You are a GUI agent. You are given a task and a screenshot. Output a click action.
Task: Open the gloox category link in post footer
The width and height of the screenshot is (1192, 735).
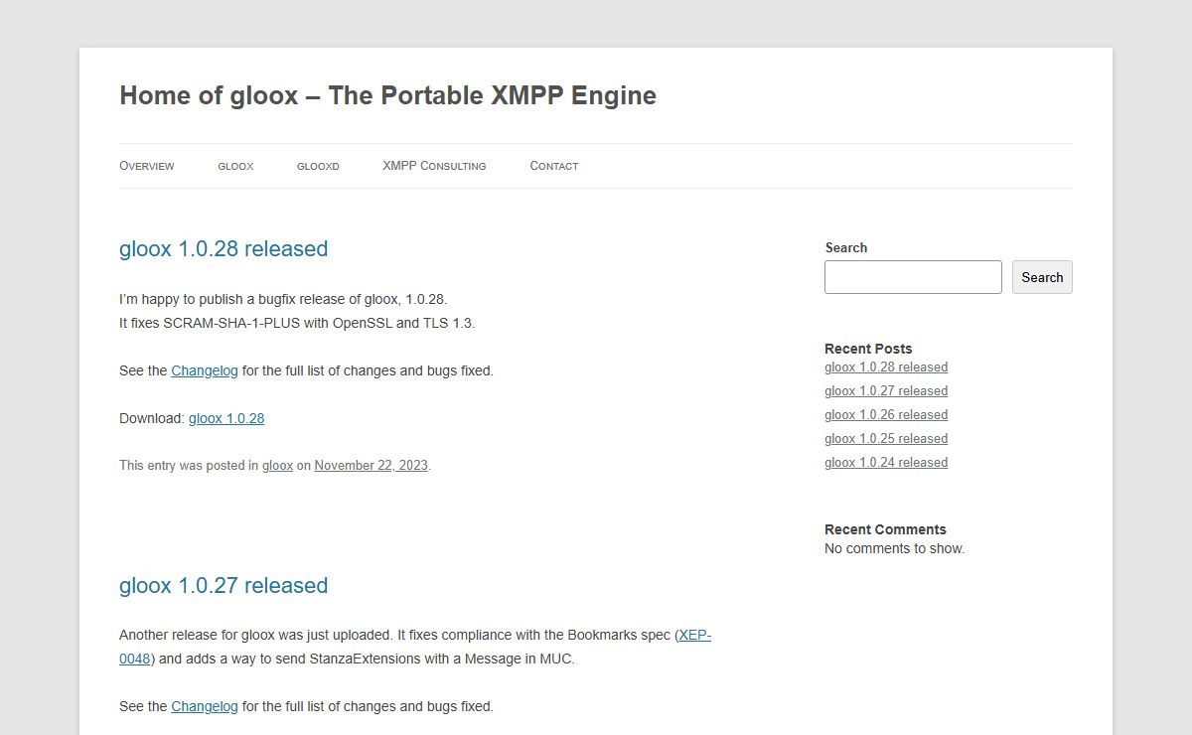pyautogui.click(x=277, y=465)
